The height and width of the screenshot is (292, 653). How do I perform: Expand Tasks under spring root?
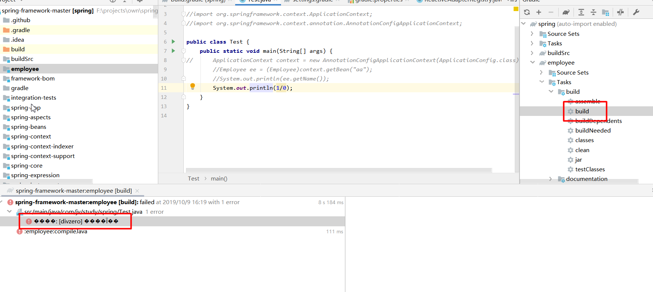point(532,43)
